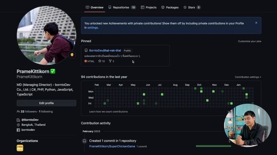
Task: Click the Edit profile button
Action: click(46, 103)
